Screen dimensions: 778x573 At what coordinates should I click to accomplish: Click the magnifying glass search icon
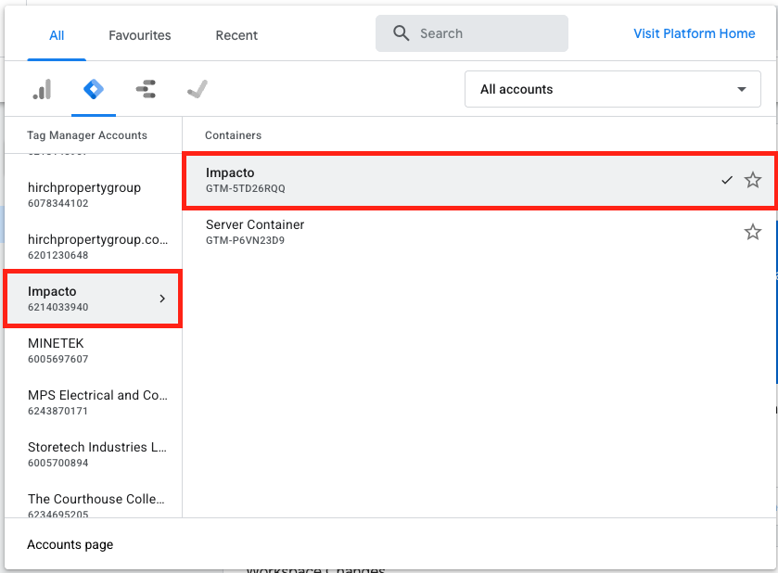tap(402, 33)
